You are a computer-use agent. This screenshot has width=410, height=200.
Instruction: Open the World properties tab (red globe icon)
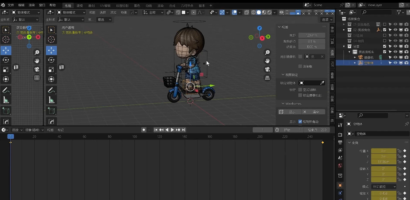pyautogui.click(x=340, y=166)
